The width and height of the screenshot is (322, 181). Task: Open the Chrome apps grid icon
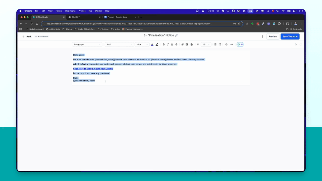(x=20, y=29)
